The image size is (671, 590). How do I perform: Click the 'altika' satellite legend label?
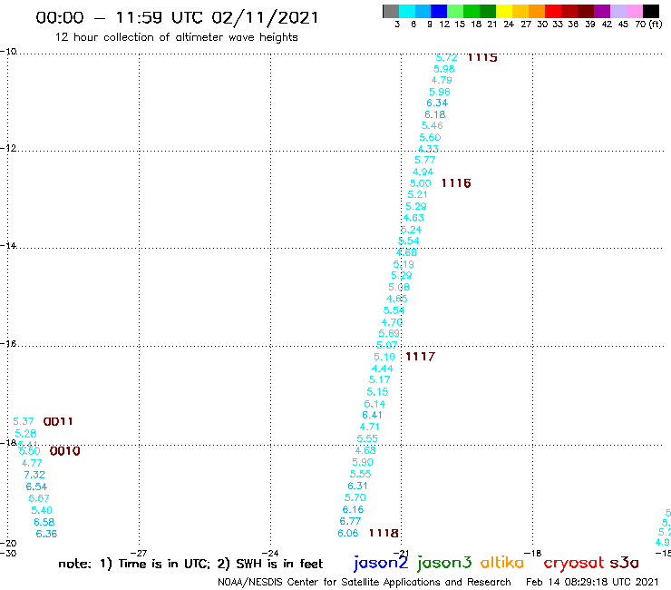coord(502,562)
